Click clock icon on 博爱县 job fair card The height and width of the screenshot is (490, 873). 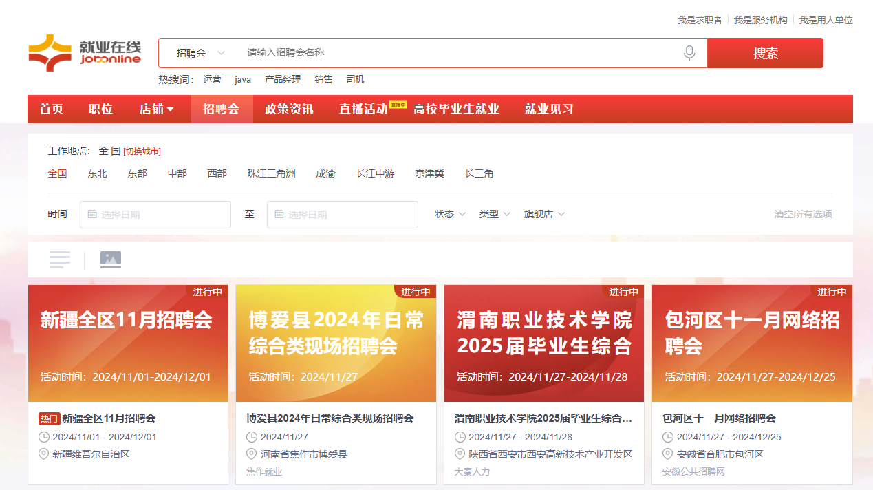(x=252, y=437)
